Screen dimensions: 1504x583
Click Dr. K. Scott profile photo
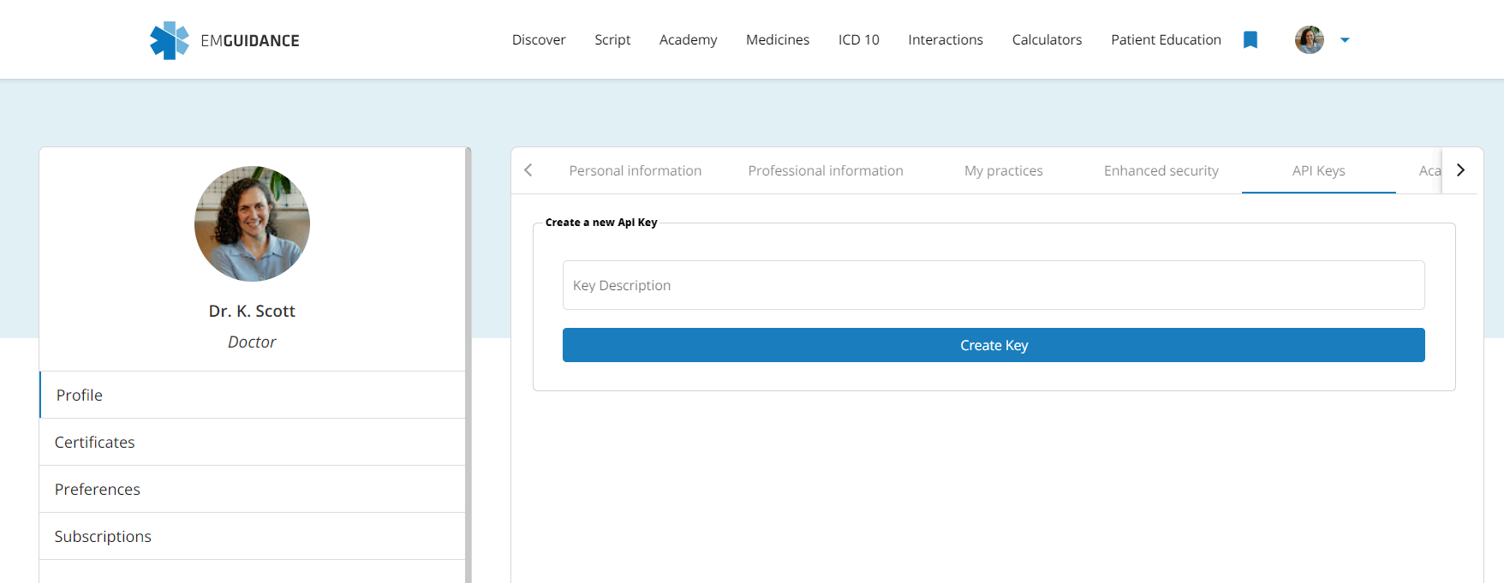(x=252, y=223)
